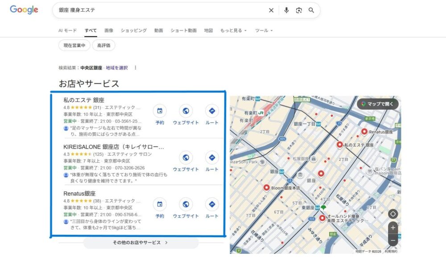Toggle the 現在営業中 filter chip
Screen dimensions: 446x265
click(x=74, y=45)
